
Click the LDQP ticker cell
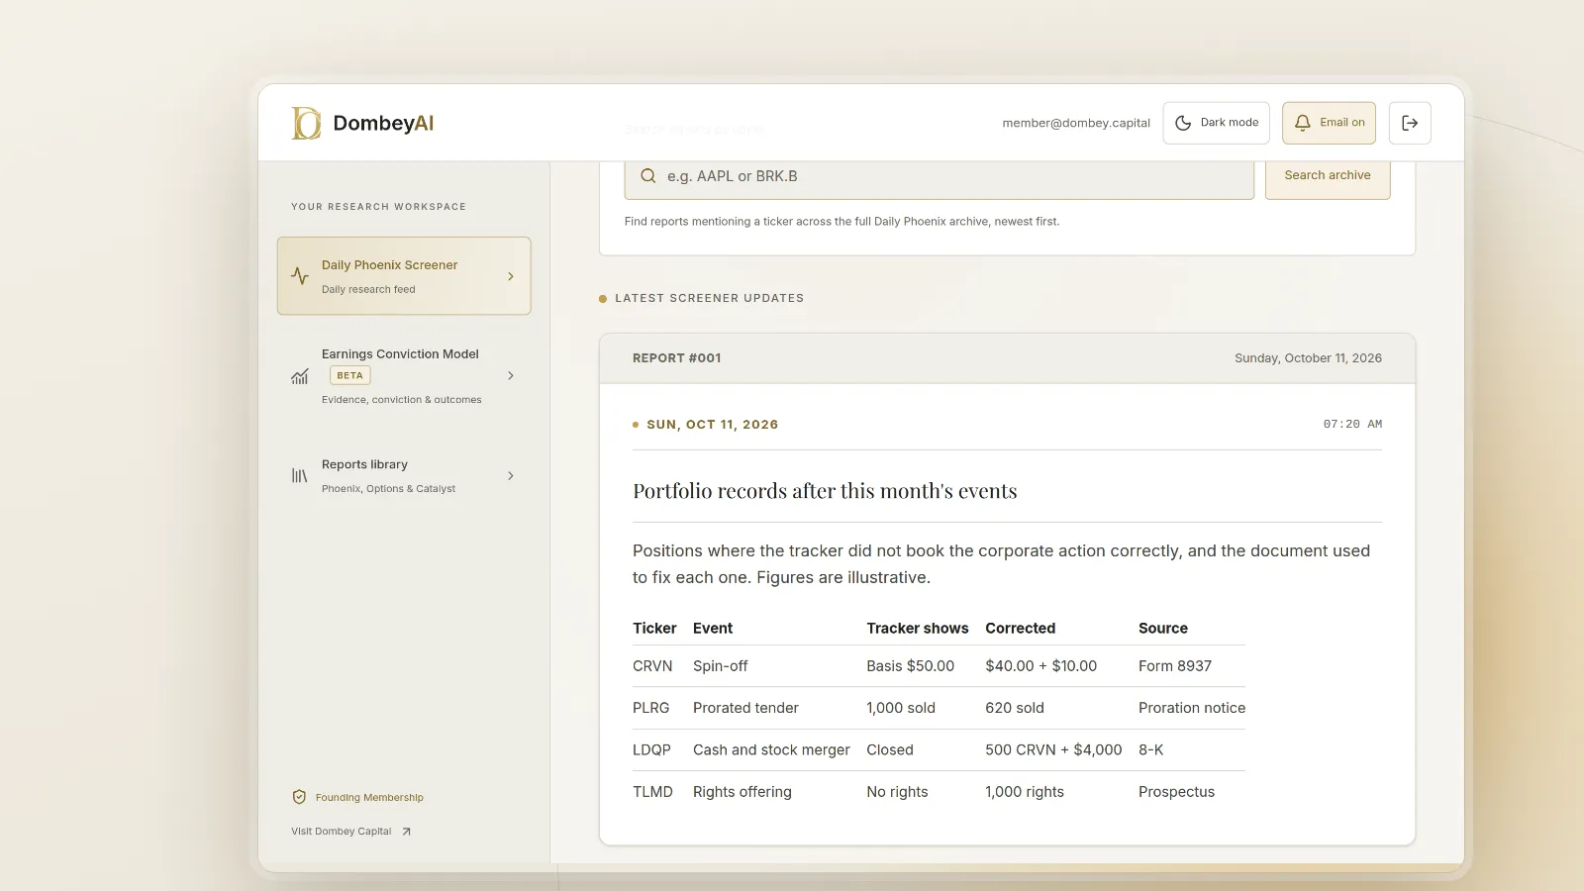[651, 750]
